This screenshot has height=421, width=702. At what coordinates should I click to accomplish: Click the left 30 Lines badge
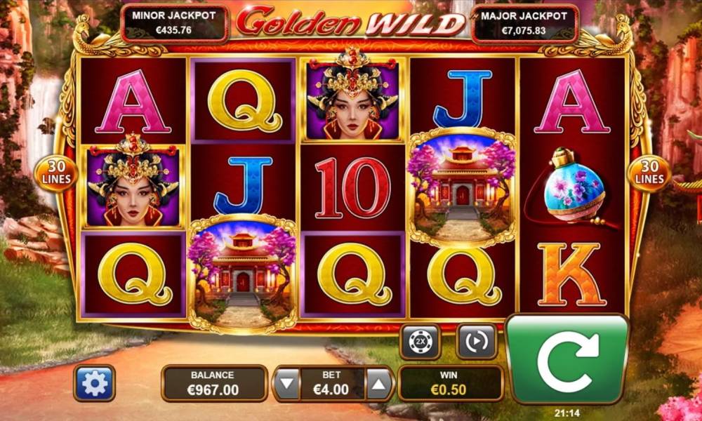click(55, 173)
